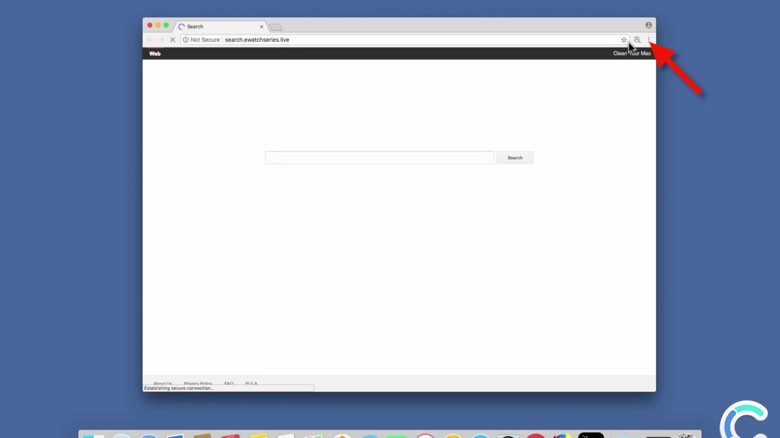The width and height of the screenshot is (780, 438).
Task: Click the Not Secure label
Action: (x=205, y=40)
